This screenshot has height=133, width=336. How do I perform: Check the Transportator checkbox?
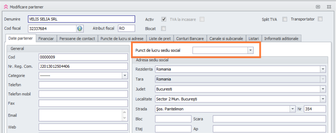click(320, 19)
